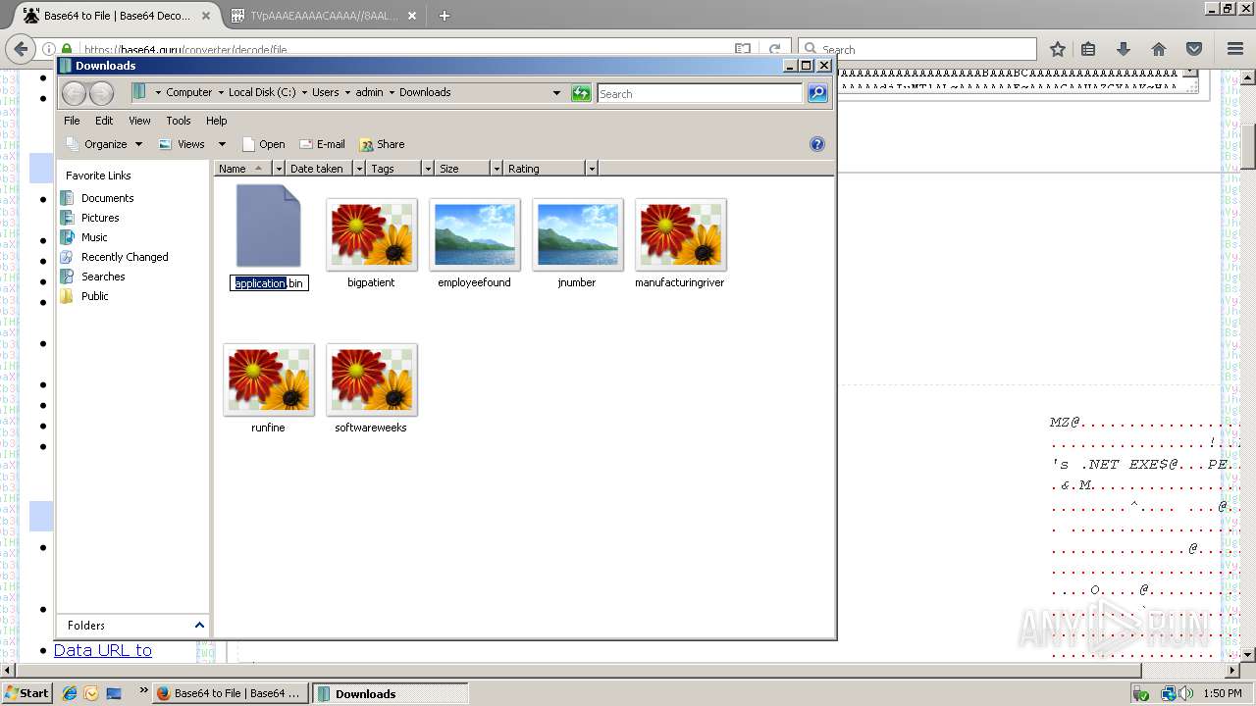
Task: Open Documents in Favorite Links
Action: coord(107,198)
